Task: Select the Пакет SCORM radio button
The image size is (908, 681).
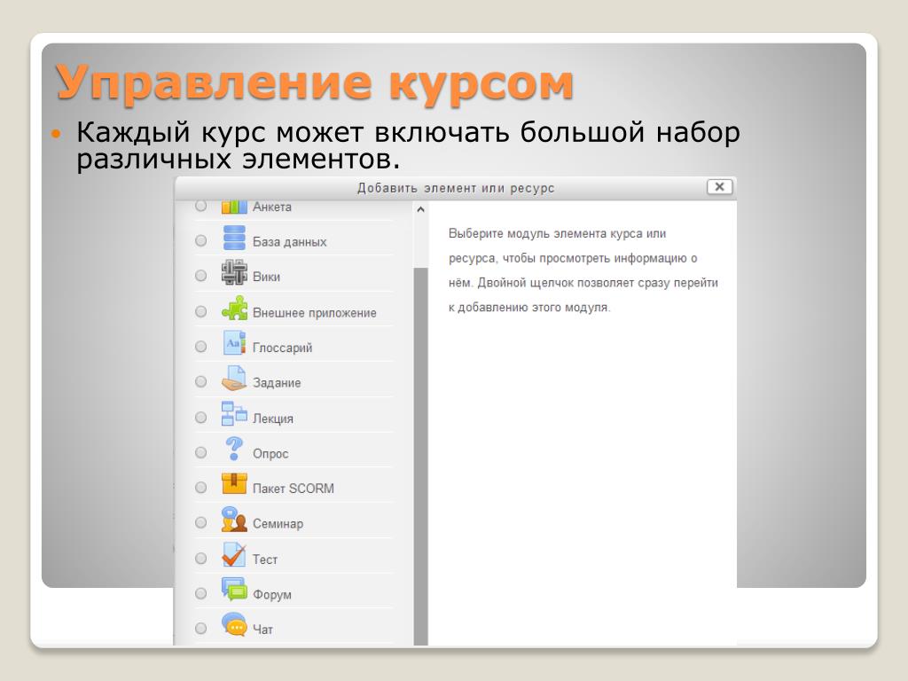Action: (201, 488)
